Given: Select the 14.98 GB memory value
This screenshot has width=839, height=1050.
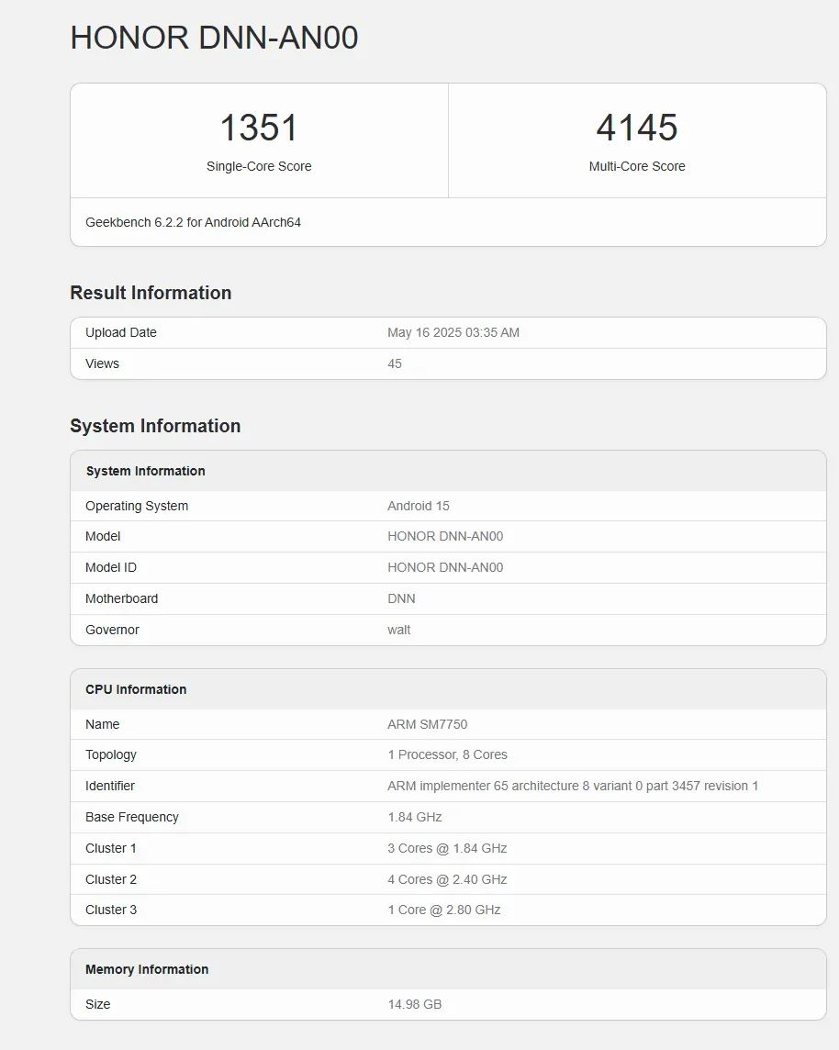Looking at the screenshot, I should (415, 1004).
